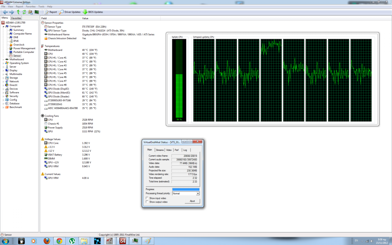Click the Database tree icon

[x=7, y=104]
